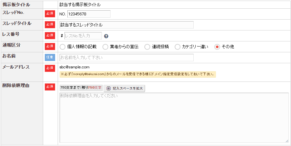Click the textarea resize grip corner
This screenshot has height=146, width=291.
pyautogui.click(x=287, y=141)
